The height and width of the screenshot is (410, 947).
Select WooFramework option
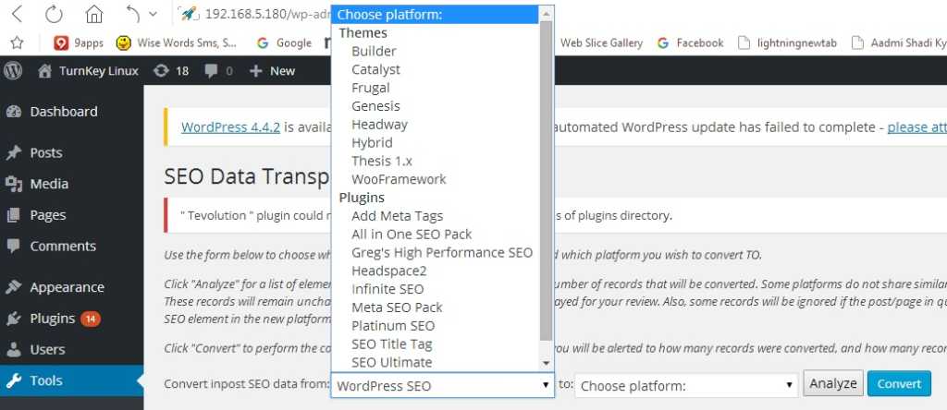coord(435,179)
